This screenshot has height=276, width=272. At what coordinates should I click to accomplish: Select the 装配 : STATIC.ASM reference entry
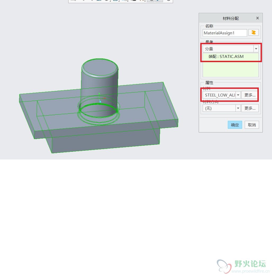click(231, 57)
